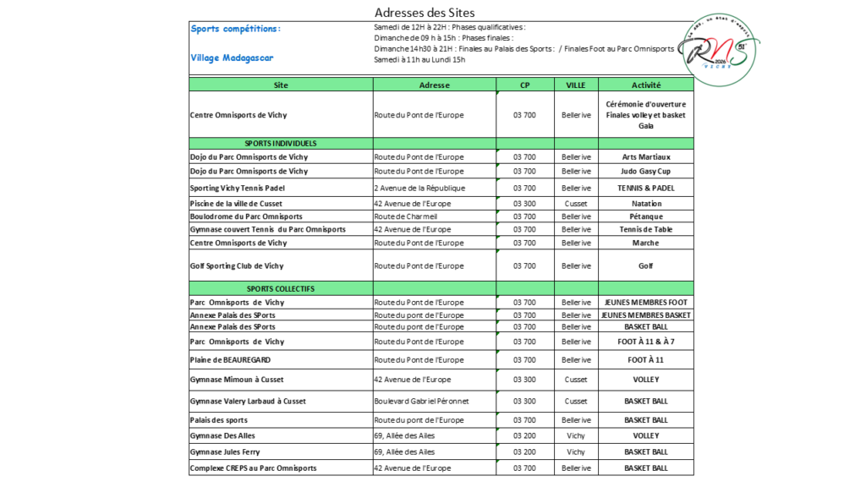The height and width of the screenshot is (487, 866).
Task: Select the "2 Avenue de la République" address
Action: (419, 188)
